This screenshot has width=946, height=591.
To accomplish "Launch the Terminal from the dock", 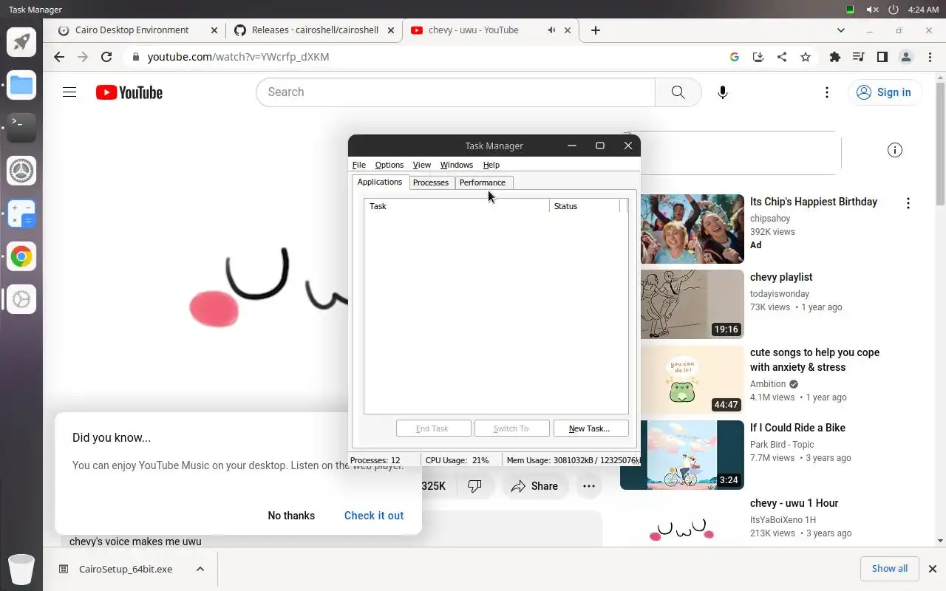I will coord(21,128).
